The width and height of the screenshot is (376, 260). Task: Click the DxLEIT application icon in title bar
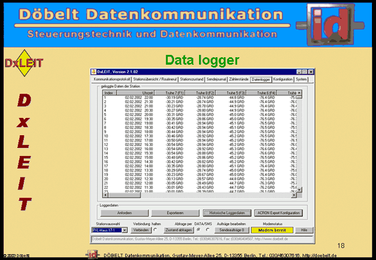coord(94,72)
